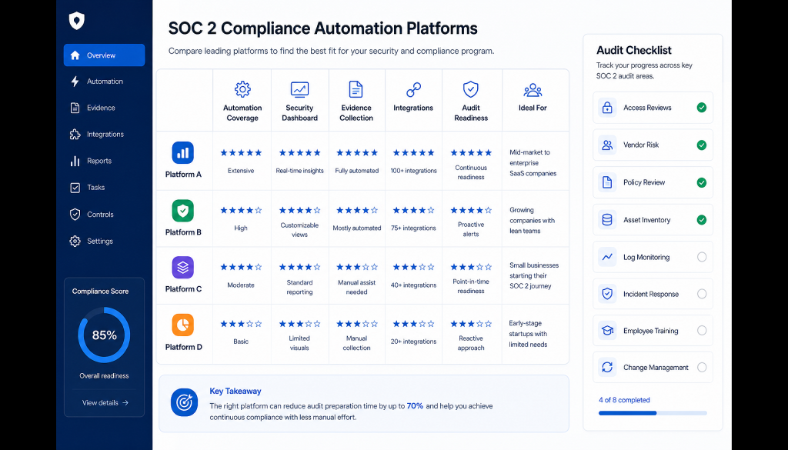The width and height of the screenshot is (788, 450).
Task: Click the 'Manual assist needed' cell
Action: click(357, 287)
